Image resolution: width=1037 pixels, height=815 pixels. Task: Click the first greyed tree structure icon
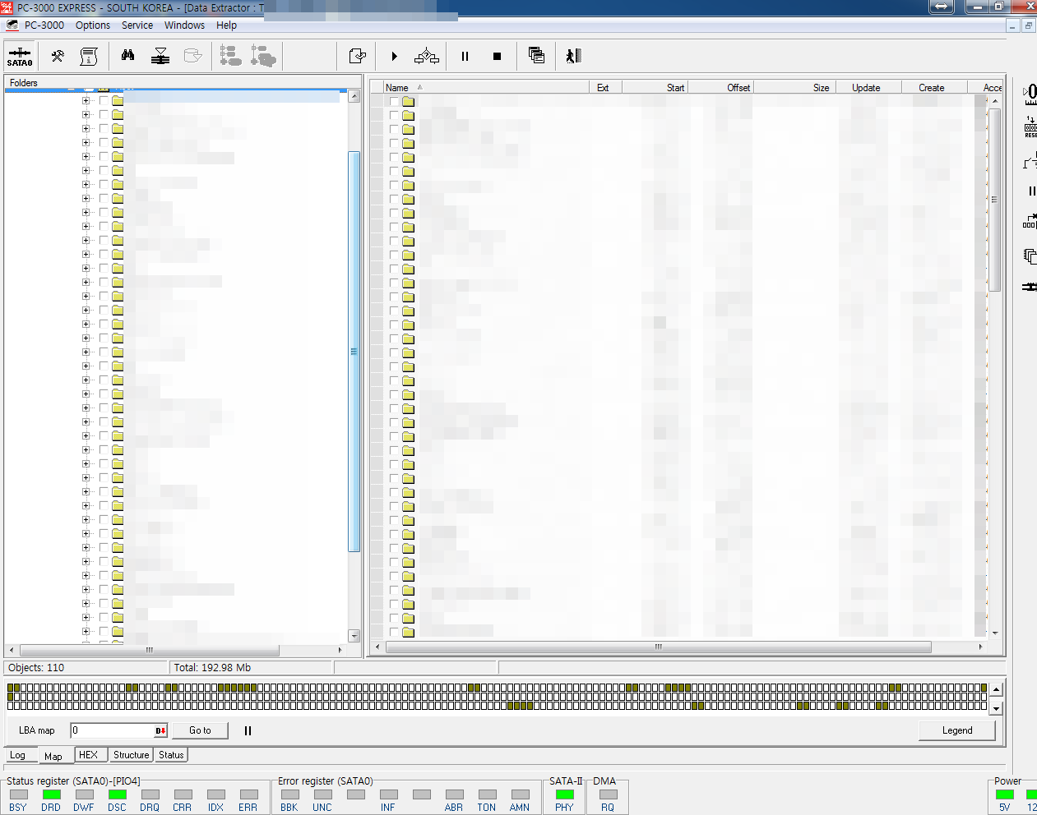(x=231, y=56)
